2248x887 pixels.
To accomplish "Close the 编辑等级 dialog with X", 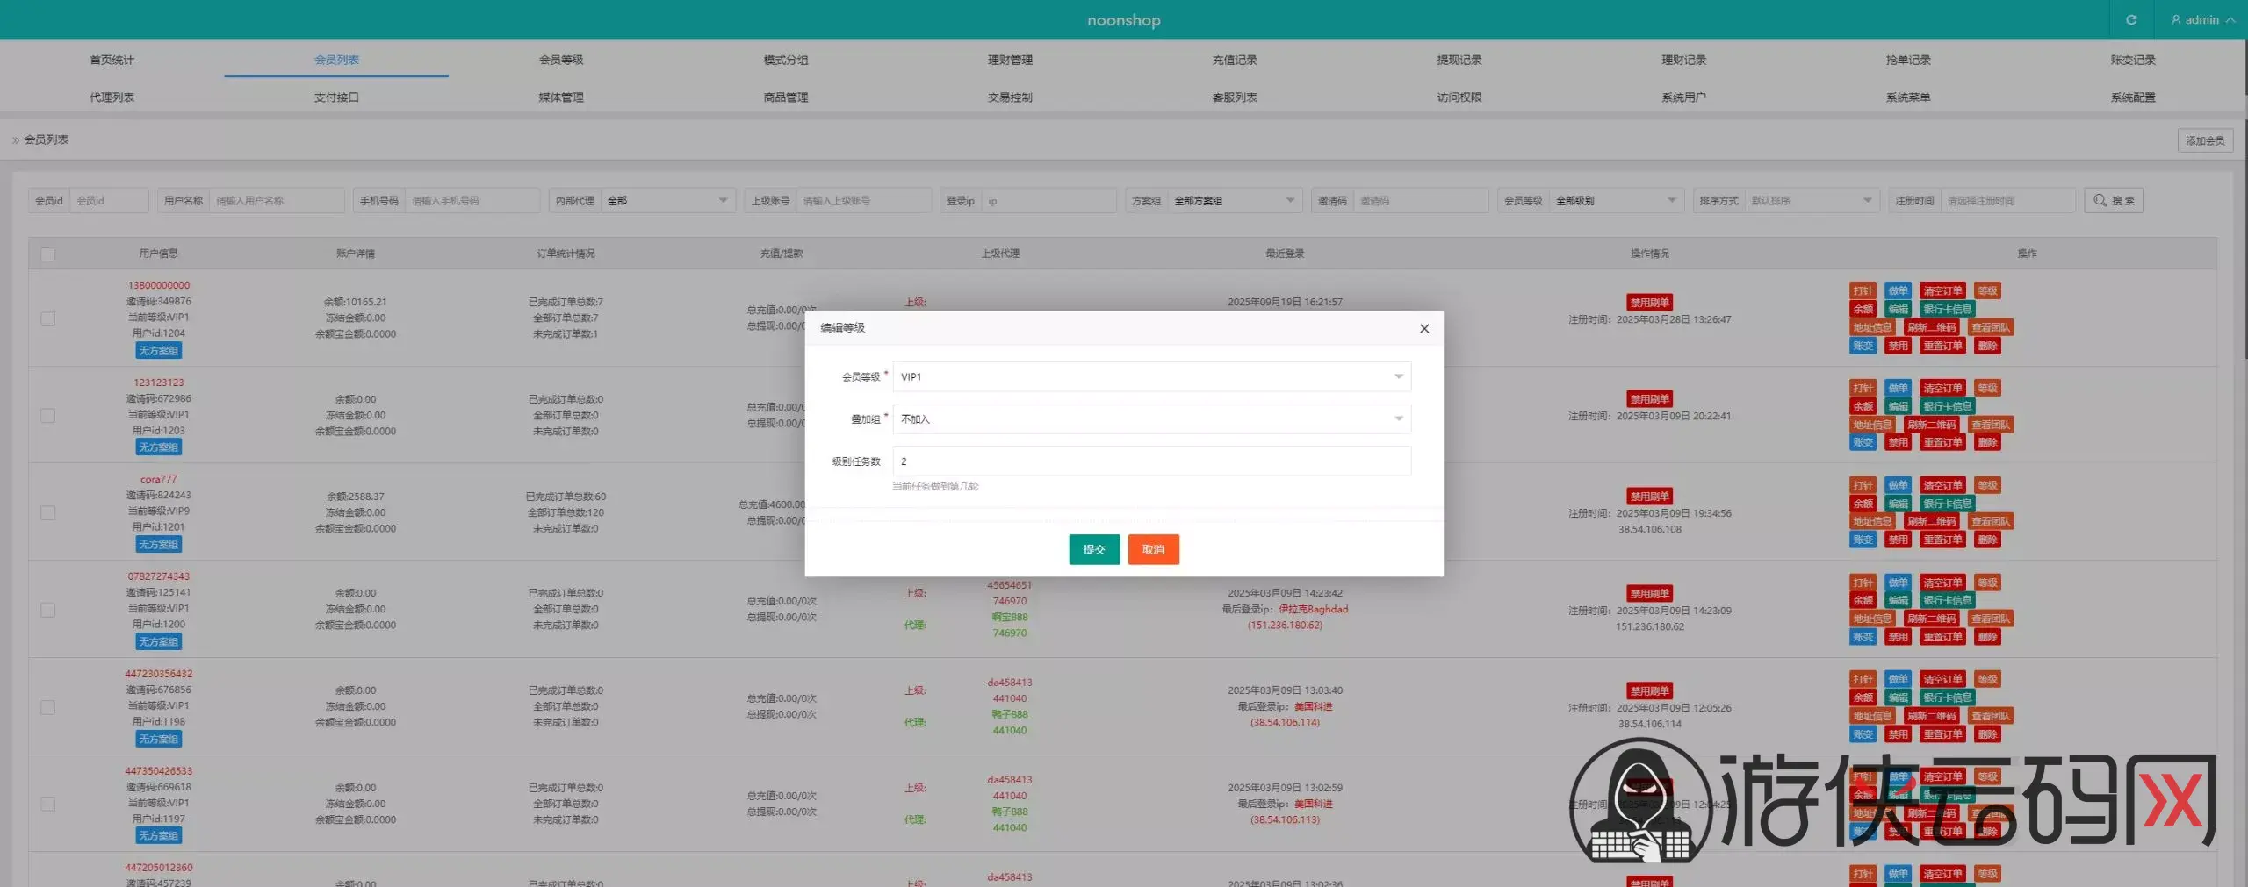I will (x=1424, y=328).
